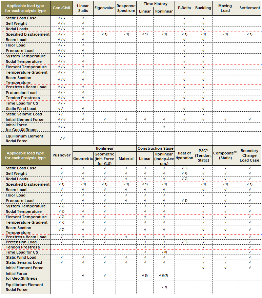The height and width of the screenshot is (298, 262).
Task: Select the Self Weight checkmark labeled 4)
Action: click(x=184, y=173)
